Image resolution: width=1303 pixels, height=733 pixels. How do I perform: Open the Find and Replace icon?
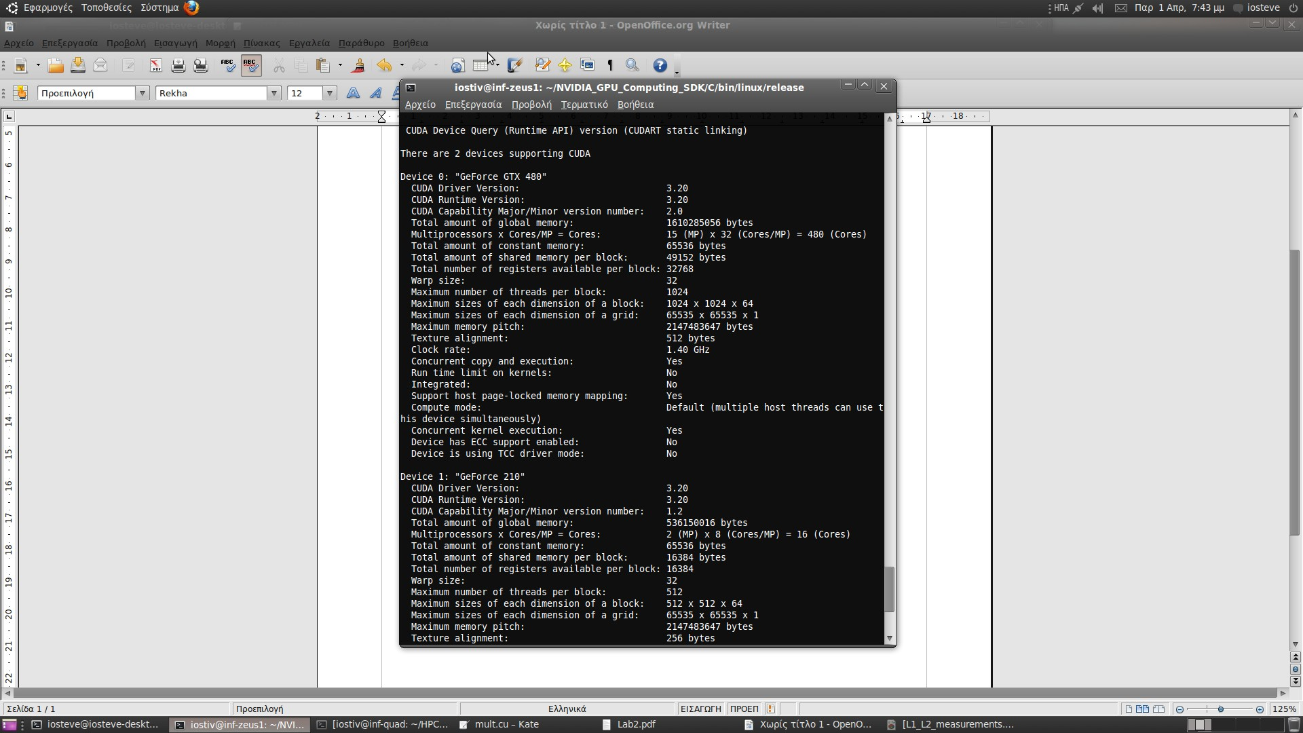coord(542,65)
